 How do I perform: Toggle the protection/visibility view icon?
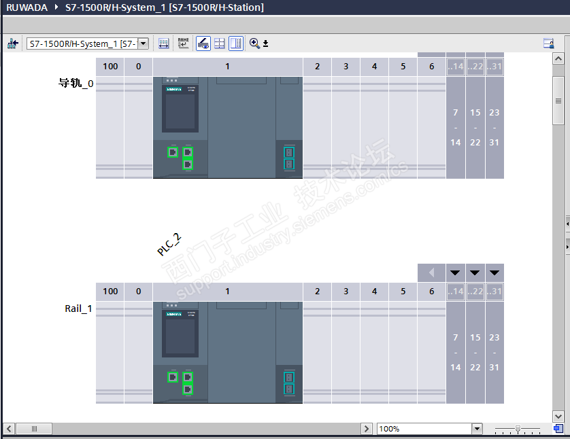[x=203, y=43]
